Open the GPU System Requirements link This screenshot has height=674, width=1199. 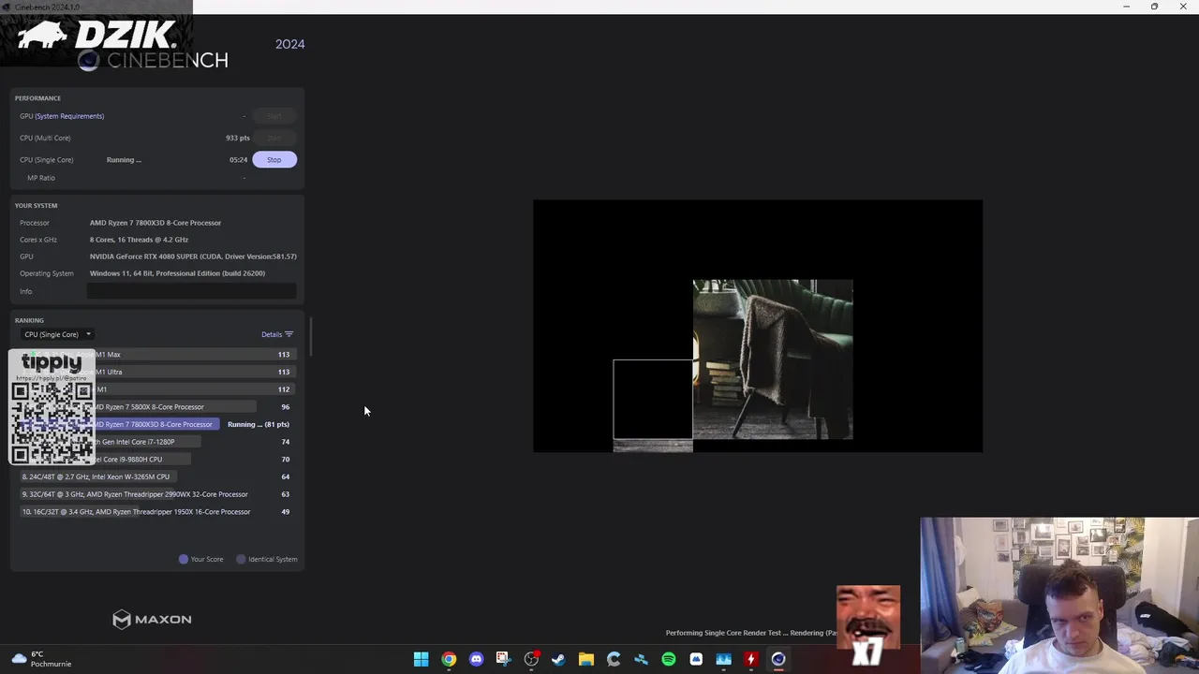[x=69, y=116]
